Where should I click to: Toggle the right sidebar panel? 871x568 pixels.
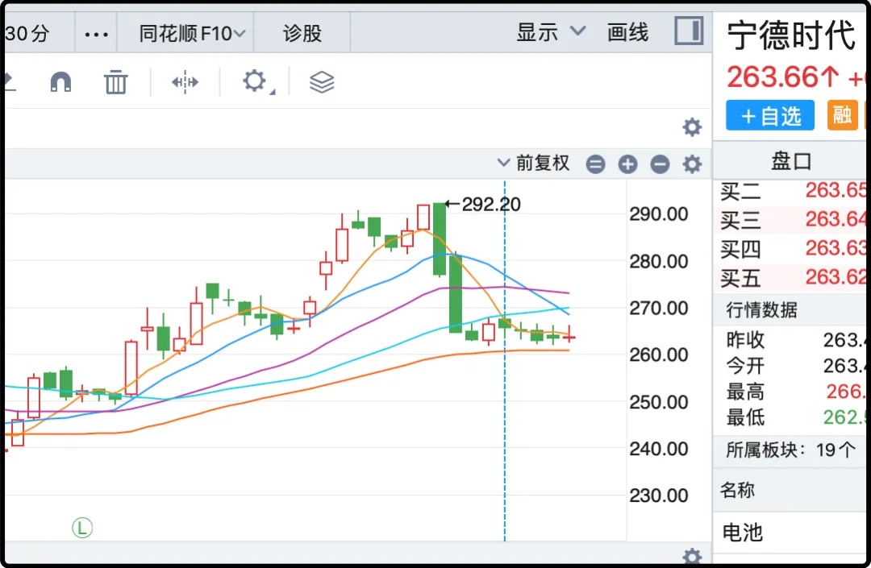(x=689, y=33)
